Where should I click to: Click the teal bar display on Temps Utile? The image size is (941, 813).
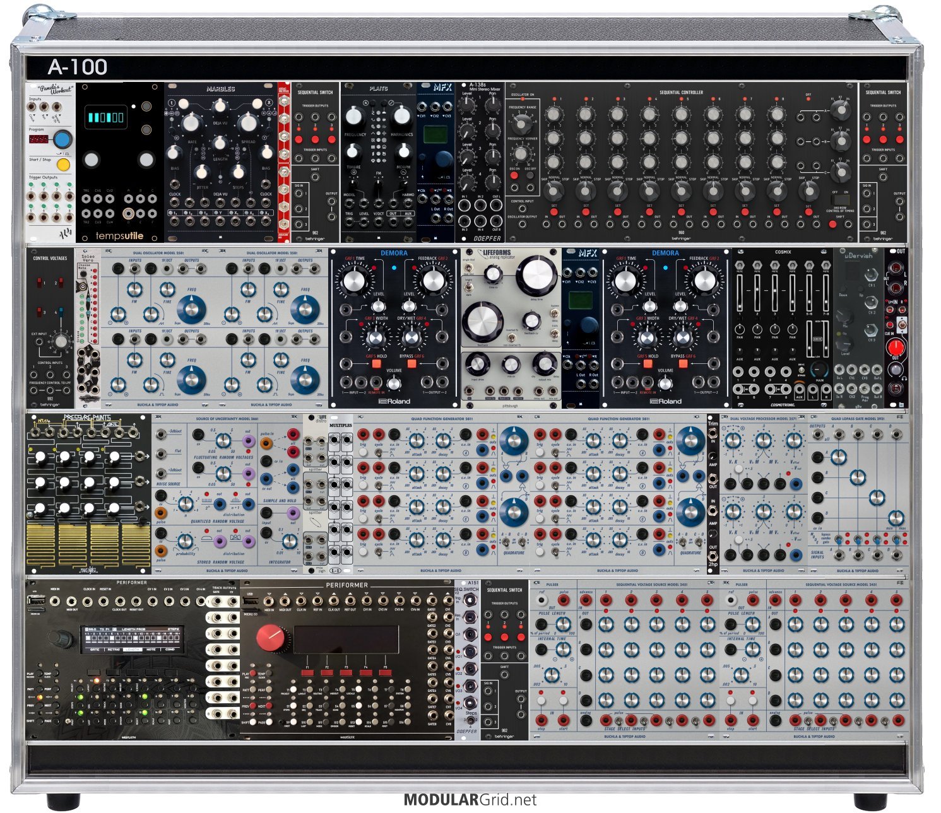pos(105,117)
